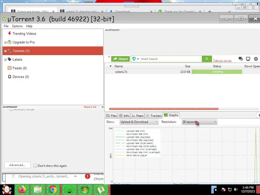The height and width of the screenshot is (195, 260).
Task: Click the Devices phone icon
Action: 10,77
